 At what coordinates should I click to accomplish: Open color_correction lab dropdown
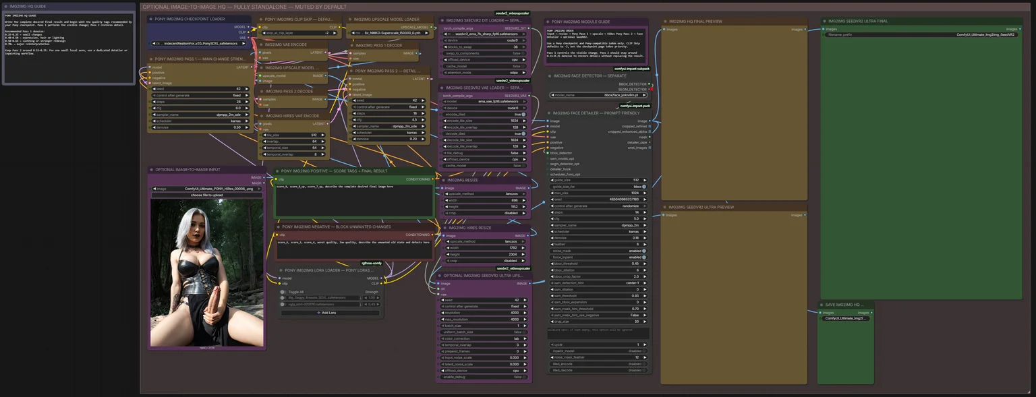(x=484, y=338)
